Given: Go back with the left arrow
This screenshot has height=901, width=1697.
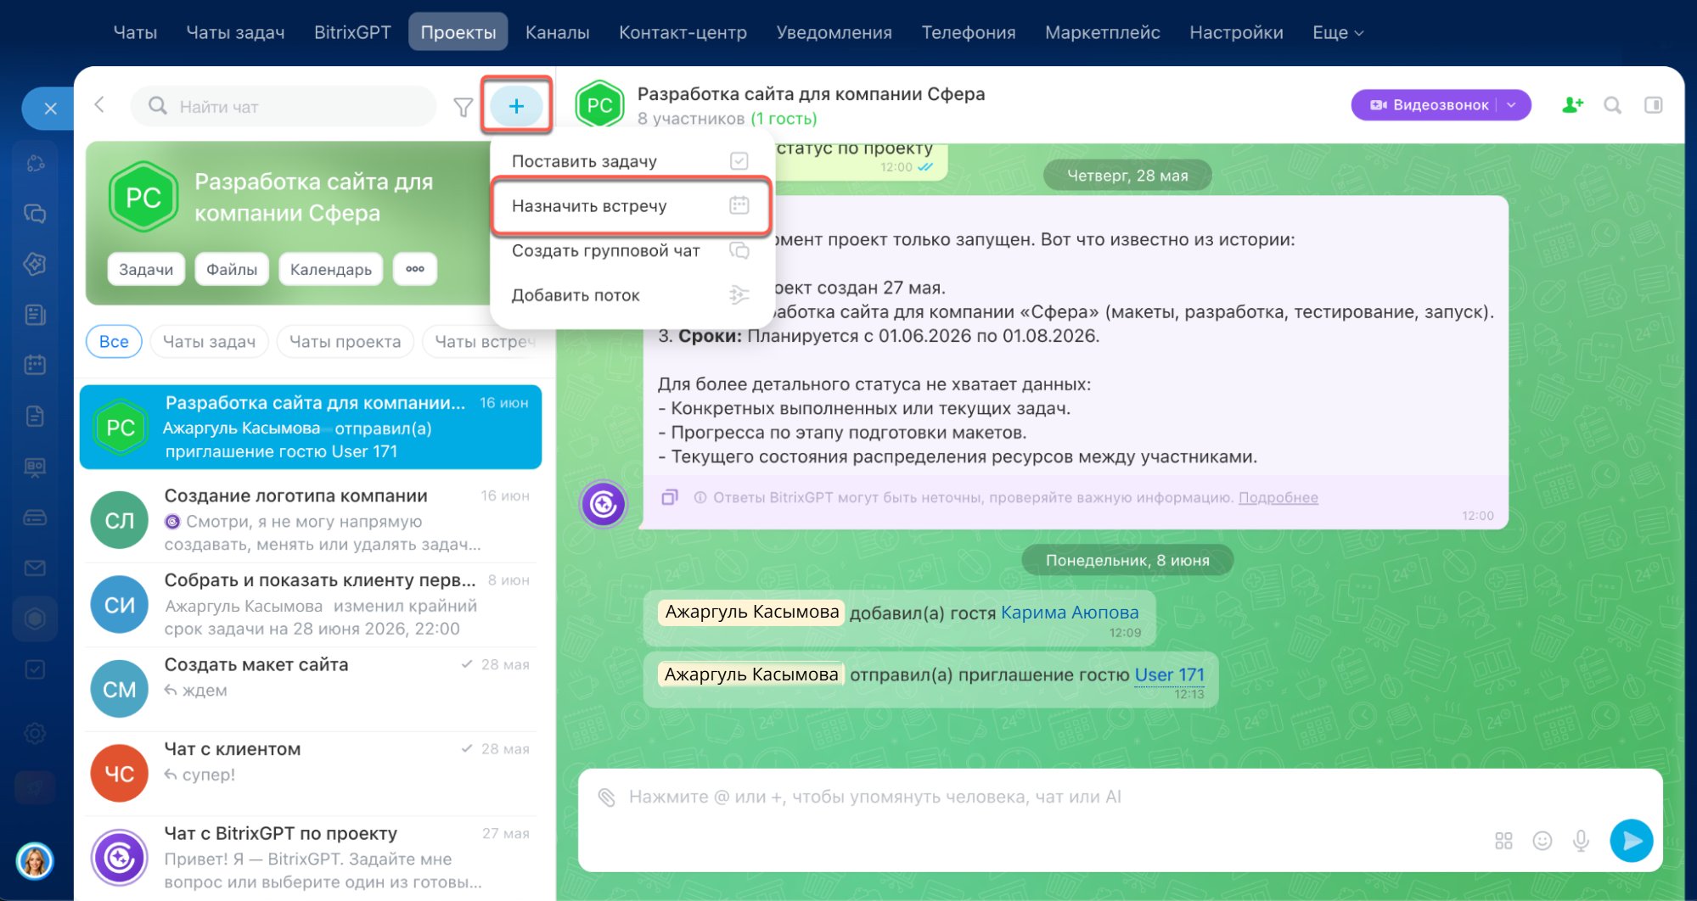Looking at the screenshot, I should click(x=99, y=104).
